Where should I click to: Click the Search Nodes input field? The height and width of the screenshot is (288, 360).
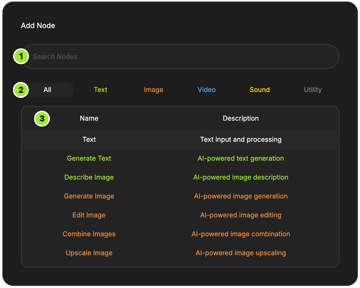(x=181, y=57)
